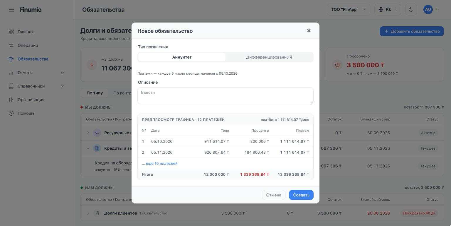Select Аннуитет repayment type

pyautogui.click(x=182, y=57)
